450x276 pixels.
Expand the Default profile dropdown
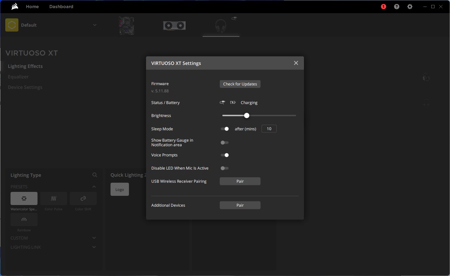pos(95,25)
